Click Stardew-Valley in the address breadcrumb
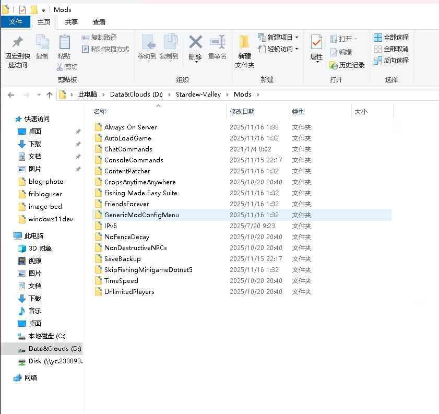This screenshot has height=414, width=439. 198,94
